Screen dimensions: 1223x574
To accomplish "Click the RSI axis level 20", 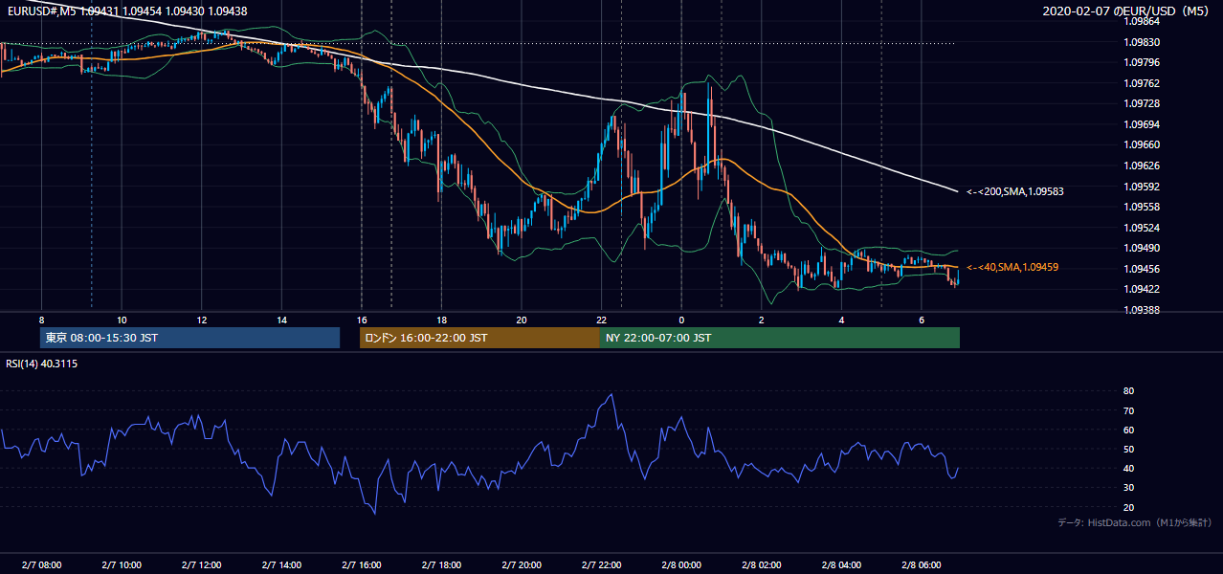I will [x=1128, y=507].
